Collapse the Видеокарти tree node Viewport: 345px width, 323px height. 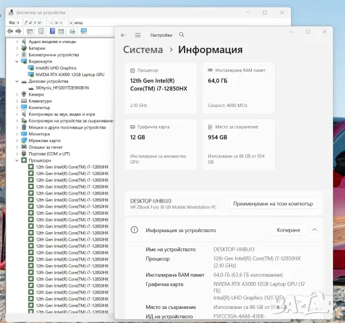tap(17, 61)
